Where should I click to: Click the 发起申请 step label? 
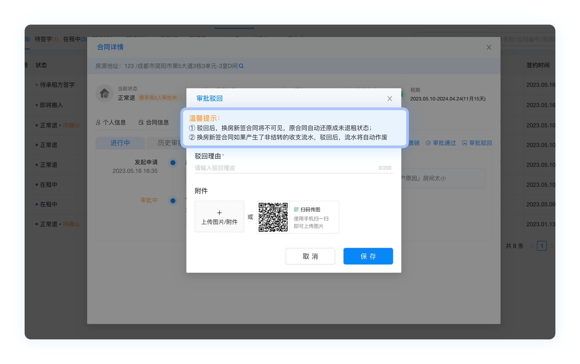tap(146, 162)
